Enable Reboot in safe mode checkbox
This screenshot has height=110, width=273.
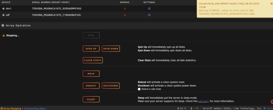[139, 89]
